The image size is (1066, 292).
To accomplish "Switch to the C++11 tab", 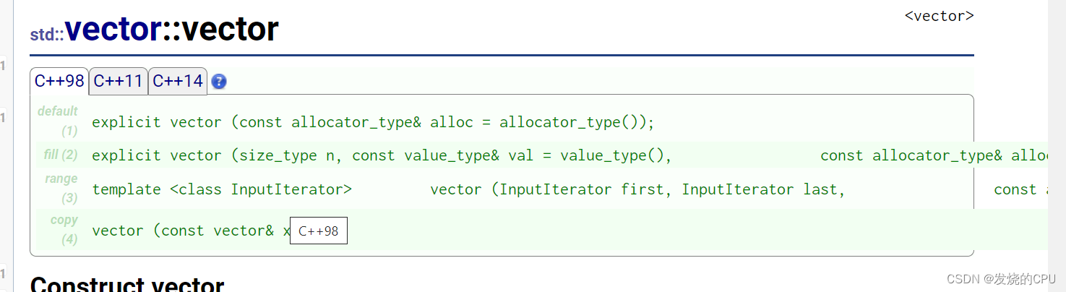I will click(x=119, y=81).
